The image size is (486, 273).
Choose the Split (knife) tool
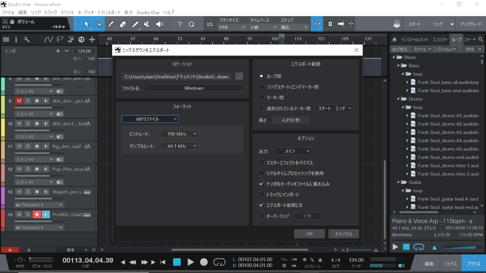(x=111, y=24)
